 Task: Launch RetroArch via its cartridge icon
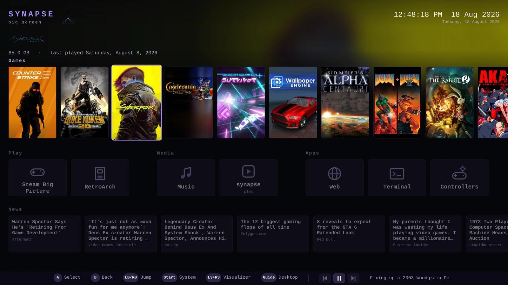point(100,174)
